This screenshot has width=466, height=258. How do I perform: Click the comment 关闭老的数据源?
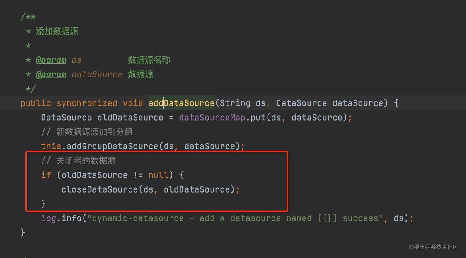[x=86, y=161]
